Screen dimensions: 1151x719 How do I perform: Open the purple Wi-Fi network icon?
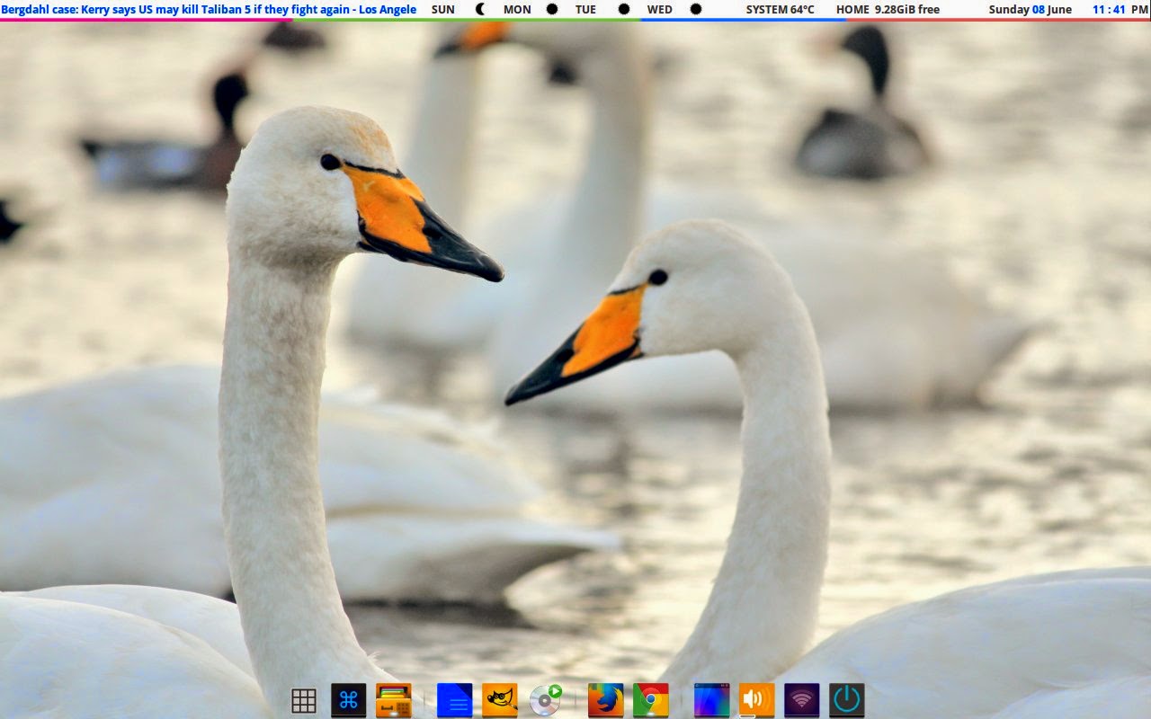click(802, 700)
